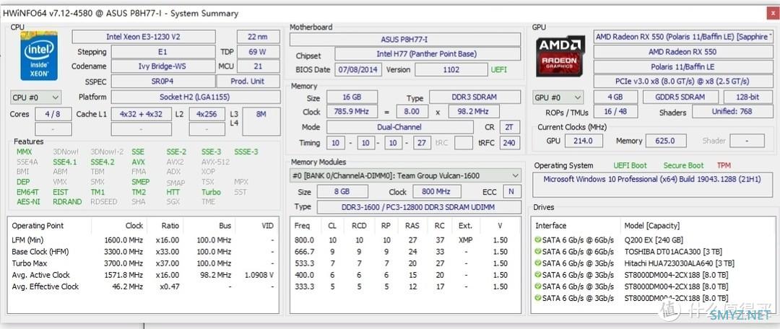Click the Base Clock (HFM) row
This screenshot has height=329, width=780.
pos(143,252)
